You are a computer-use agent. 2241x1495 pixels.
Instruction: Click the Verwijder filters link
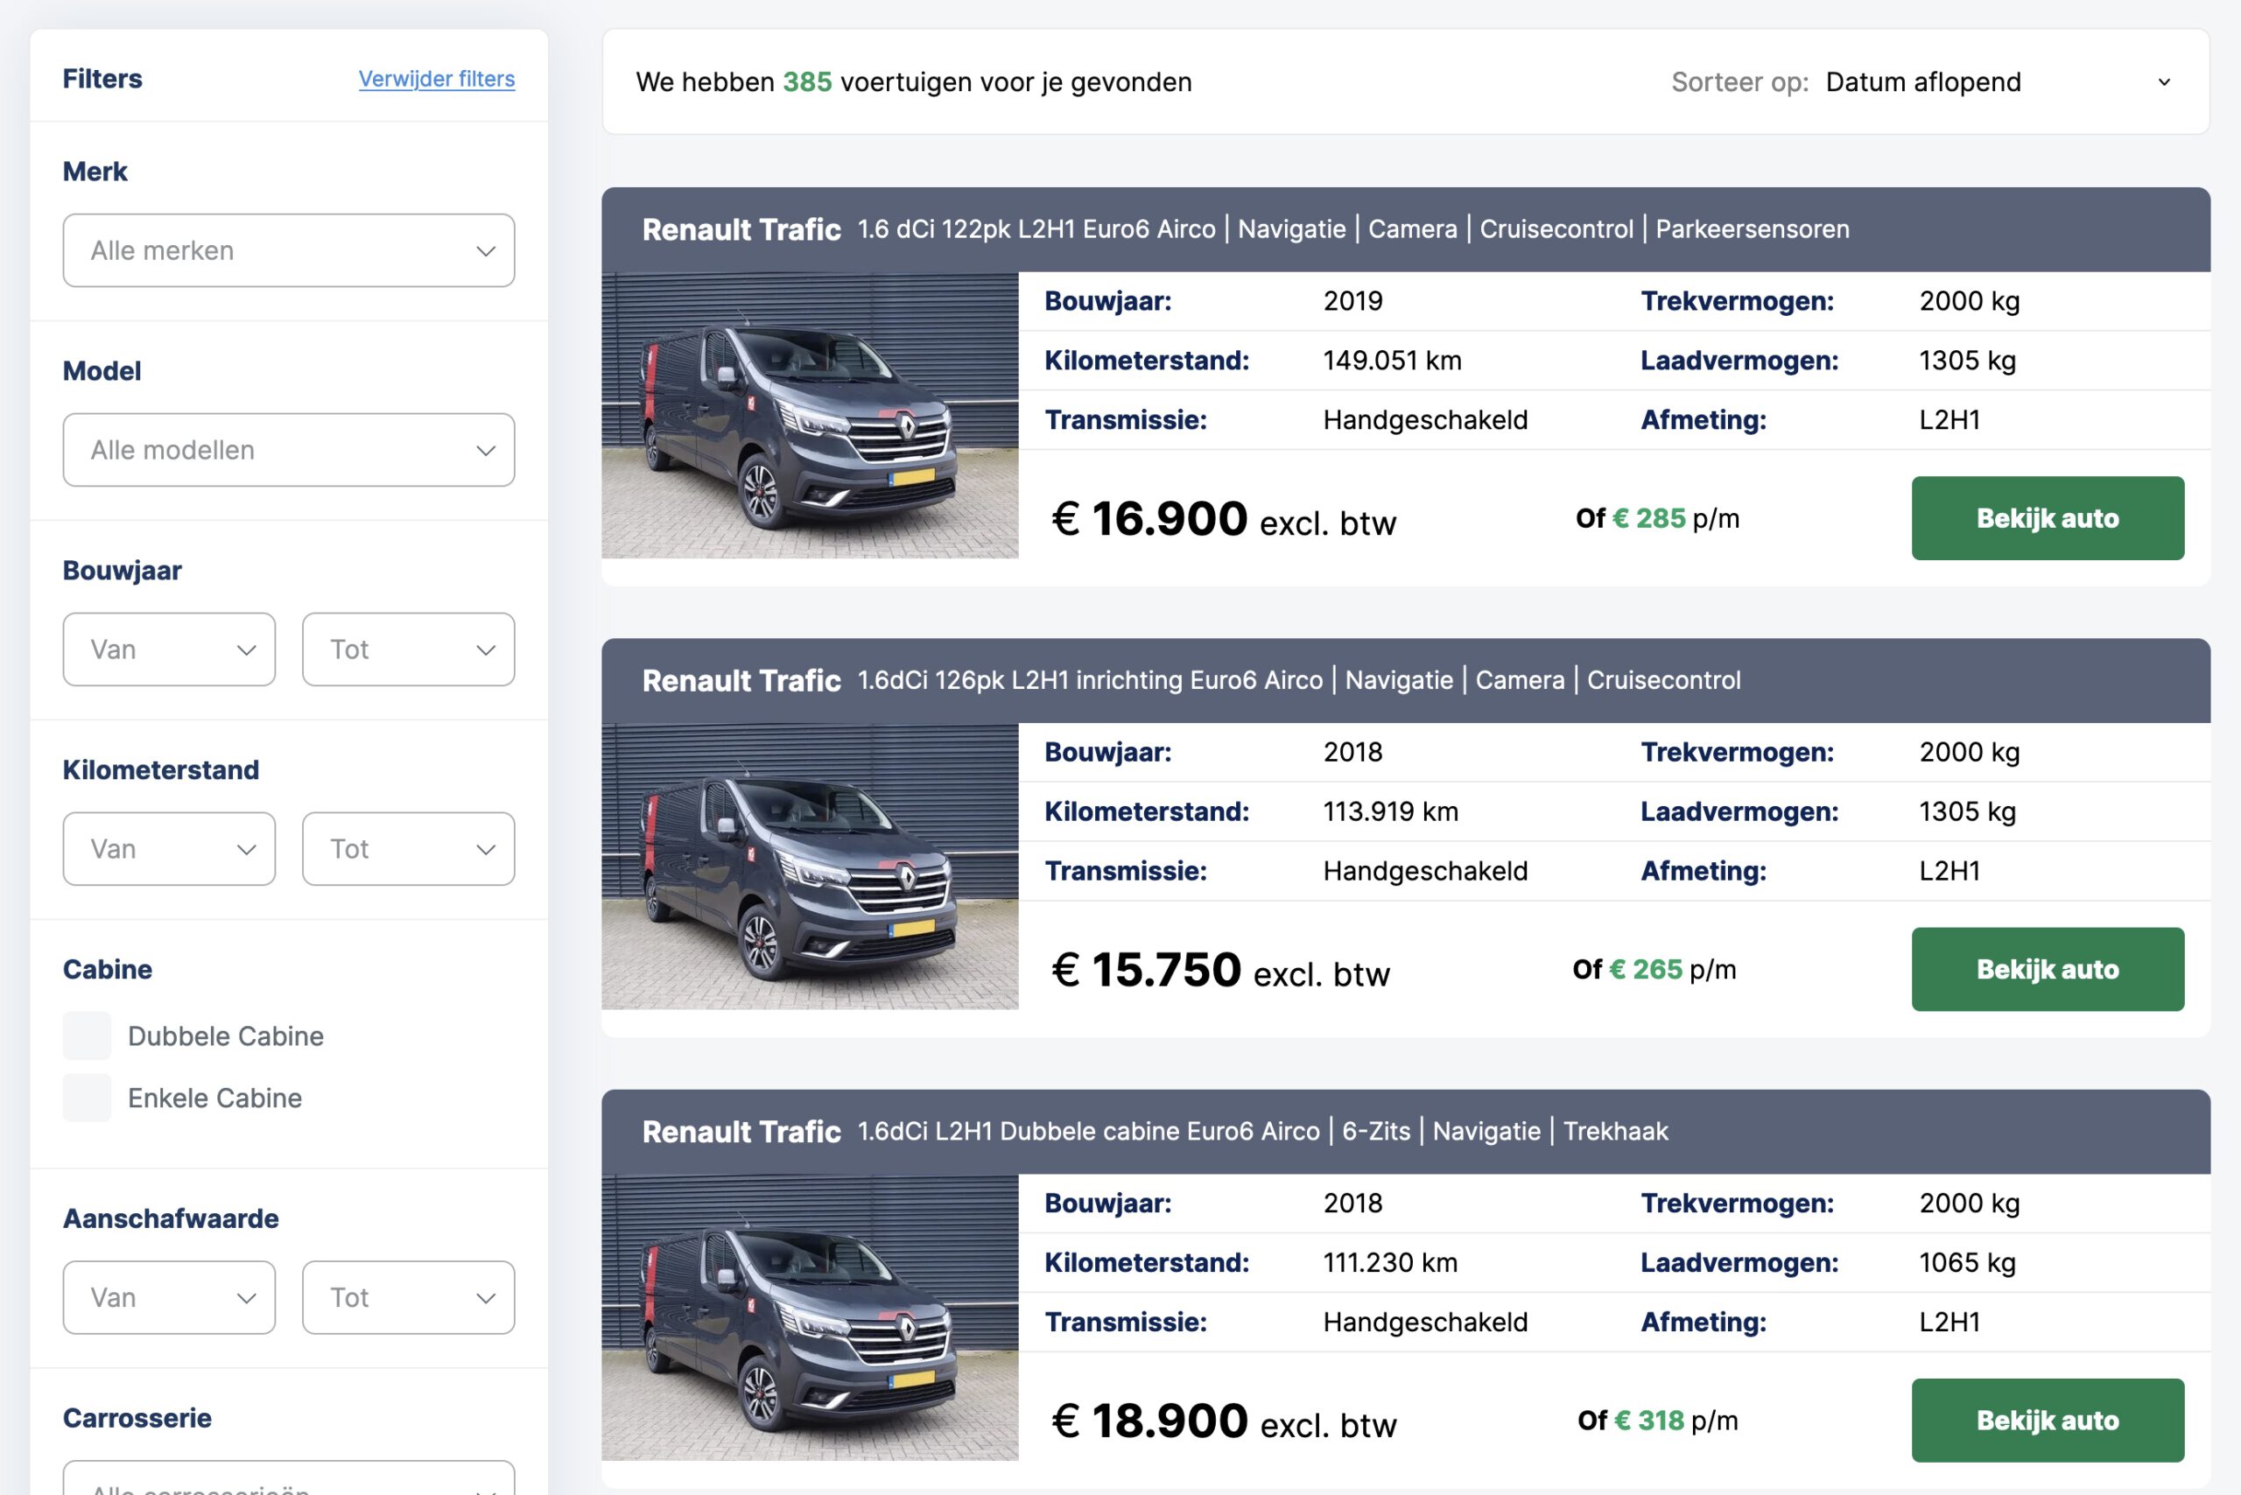(437, 79)
